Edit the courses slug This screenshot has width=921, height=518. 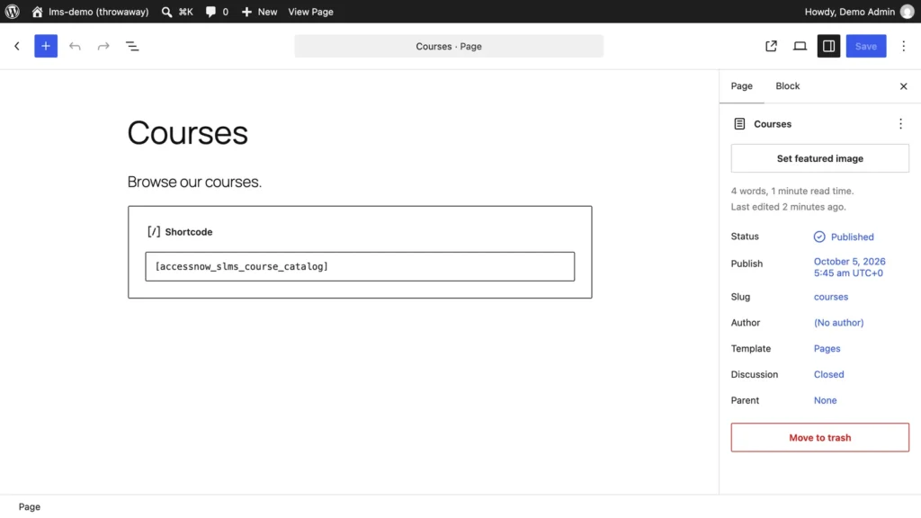point(830,297)
